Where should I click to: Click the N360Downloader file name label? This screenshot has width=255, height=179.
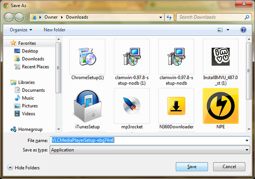(176, 127)
